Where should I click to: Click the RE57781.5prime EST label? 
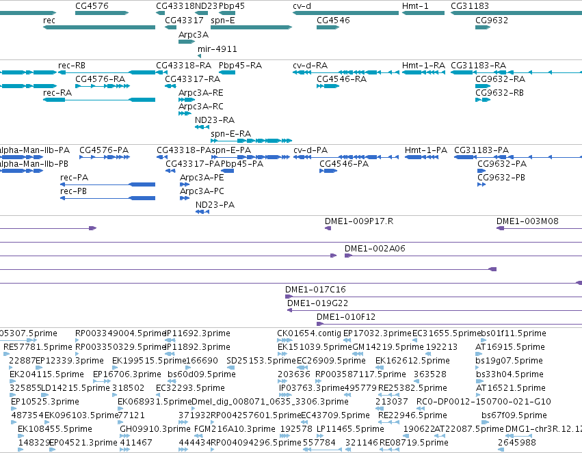coord(38,347)
